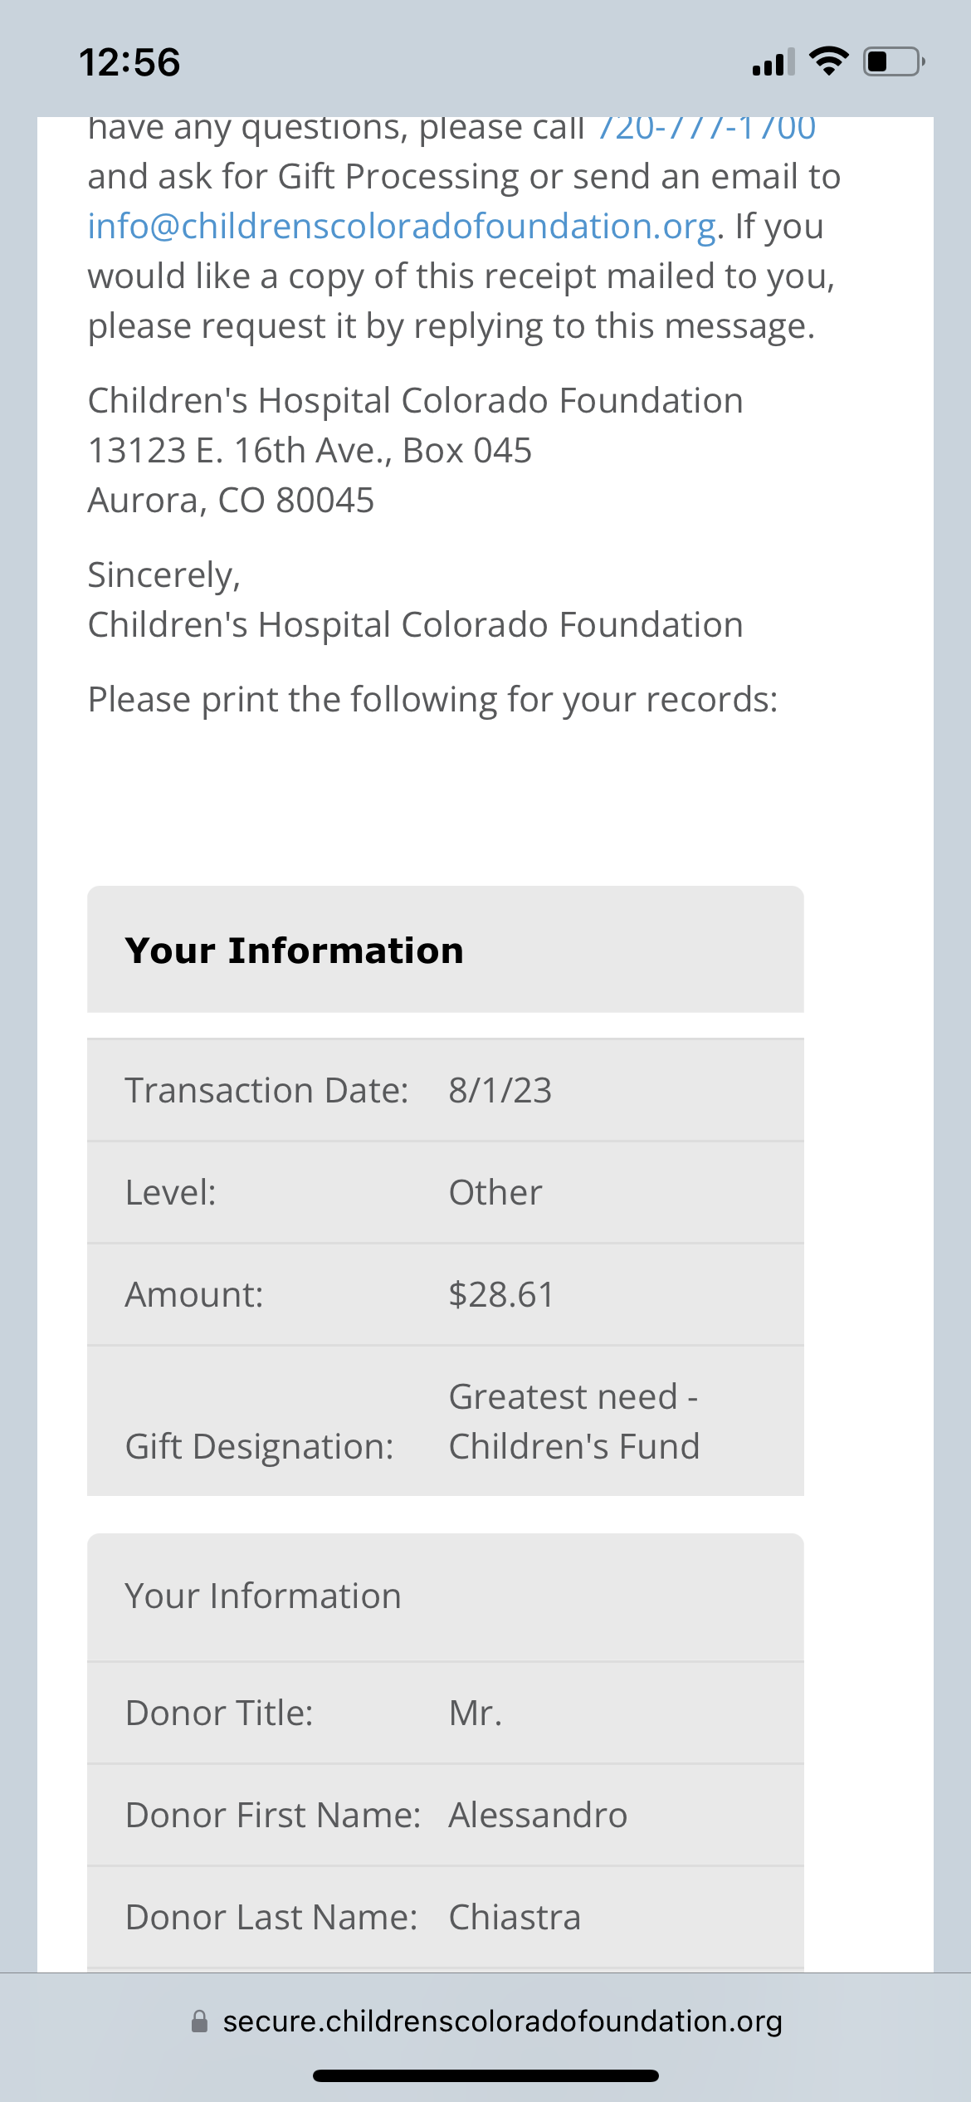Click the $28.61 amount value

500,1295
